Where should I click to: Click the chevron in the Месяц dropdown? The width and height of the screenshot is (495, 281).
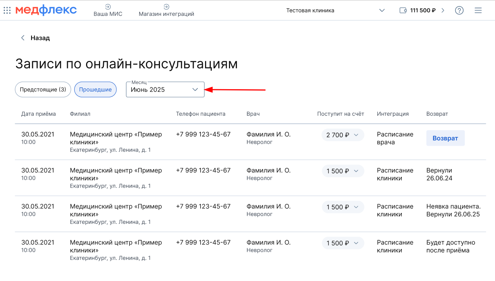195,90
